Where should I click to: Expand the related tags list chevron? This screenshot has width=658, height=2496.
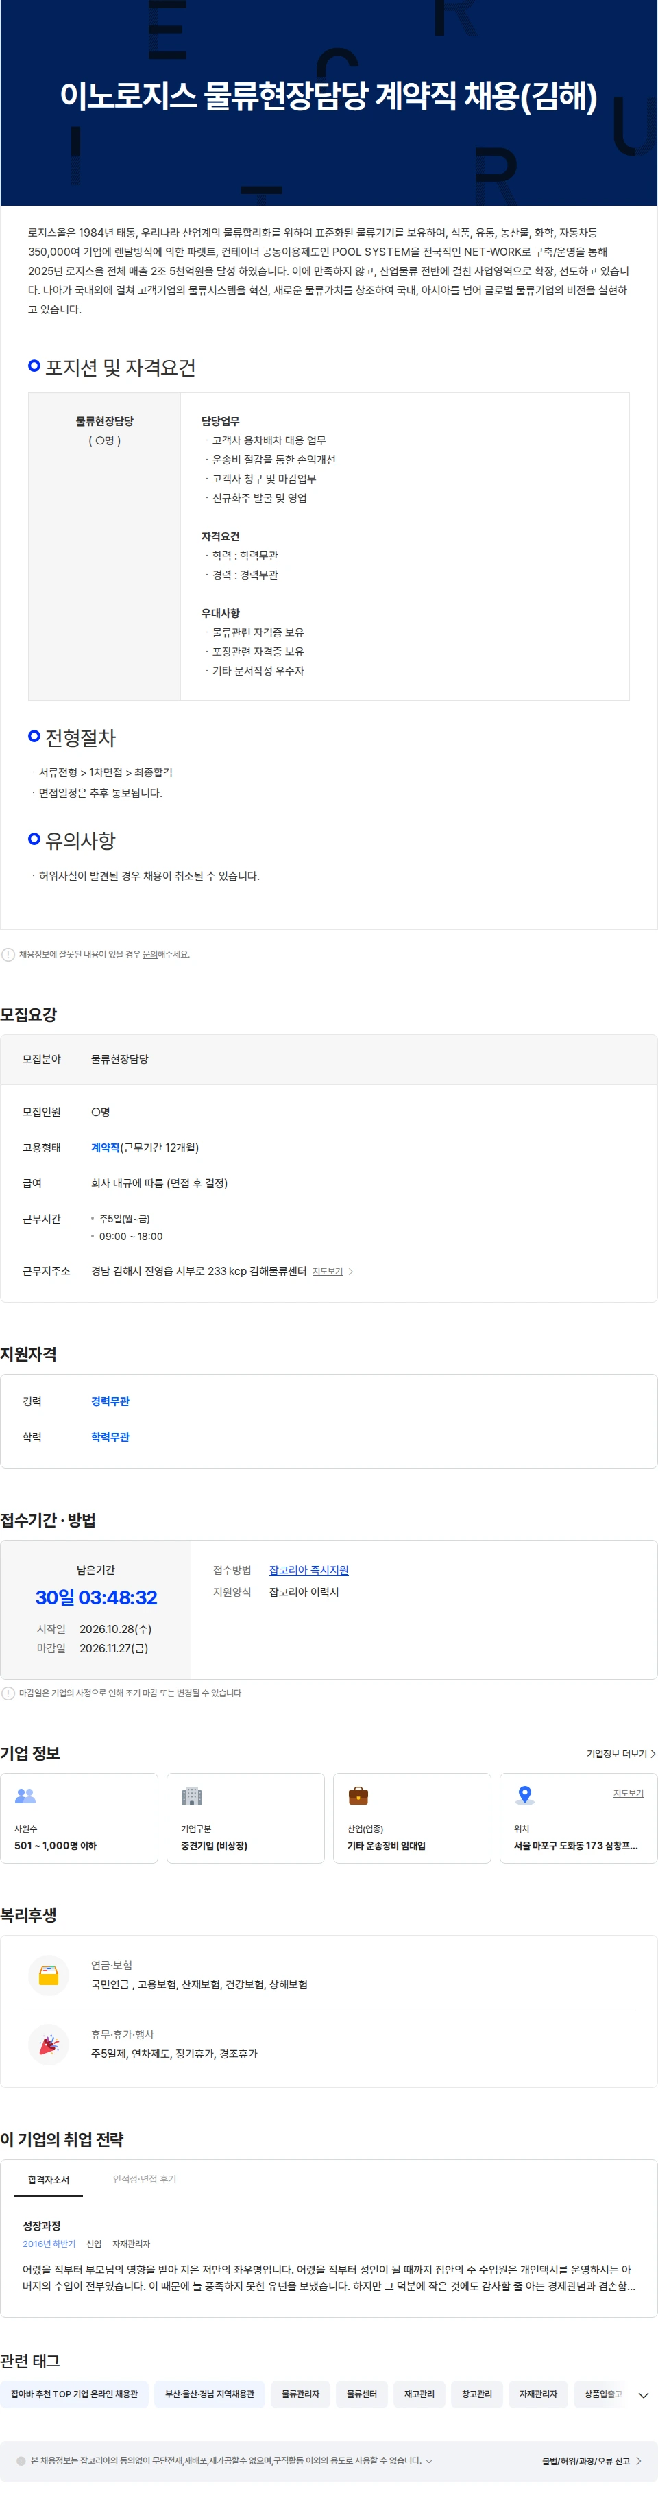point(644,2394)
